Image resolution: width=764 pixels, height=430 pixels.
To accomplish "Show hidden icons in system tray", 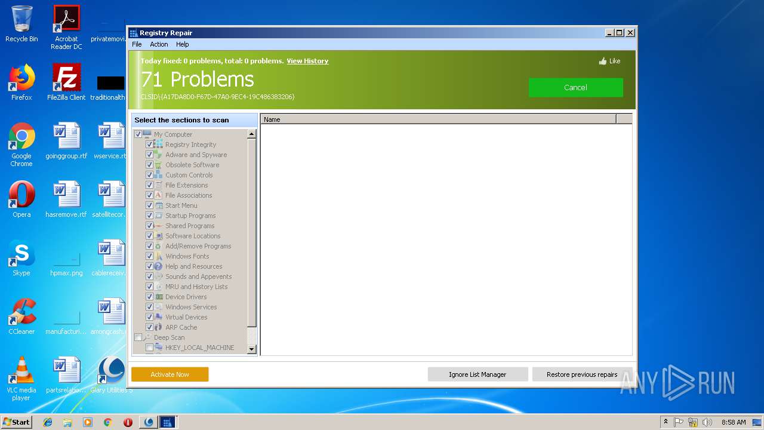I will pos(666,422).
